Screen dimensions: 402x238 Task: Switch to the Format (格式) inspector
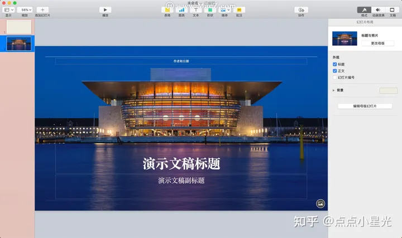click(x=364, y=9)
